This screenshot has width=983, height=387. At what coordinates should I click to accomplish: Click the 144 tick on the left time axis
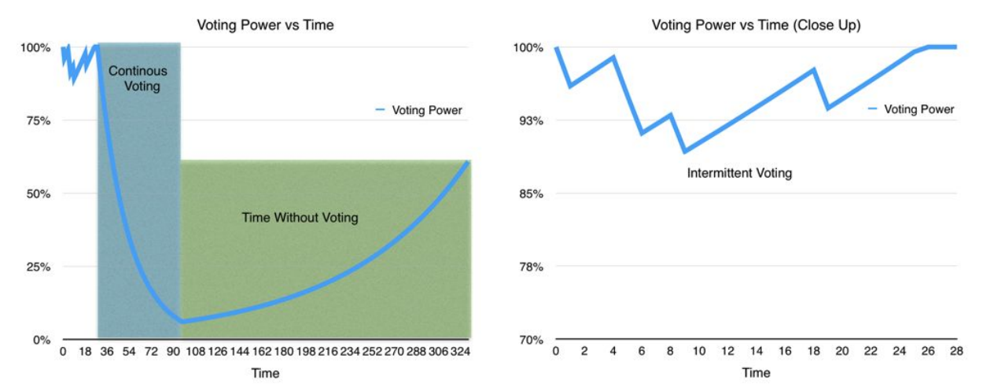238,351
